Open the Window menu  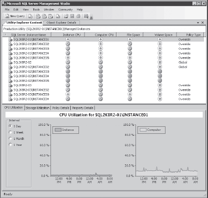tap(49, 10)
